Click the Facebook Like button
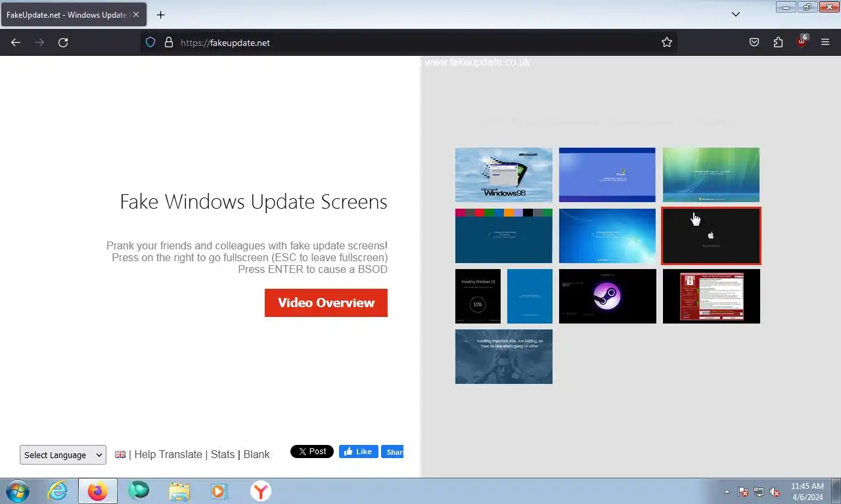Screen dimensions: 841x504 click(358, 451)
